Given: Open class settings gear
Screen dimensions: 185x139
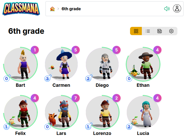Looking at the screenshot, I should point(171,31).
